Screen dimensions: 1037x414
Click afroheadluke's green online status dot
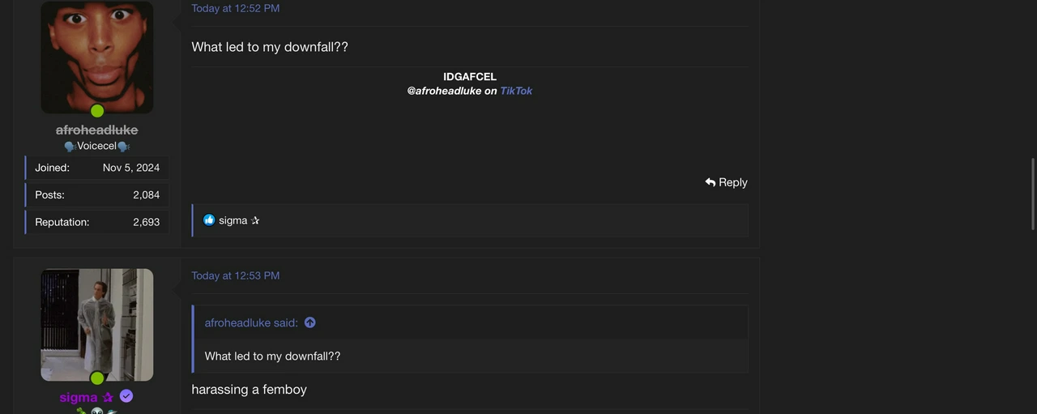coord(97,111)
